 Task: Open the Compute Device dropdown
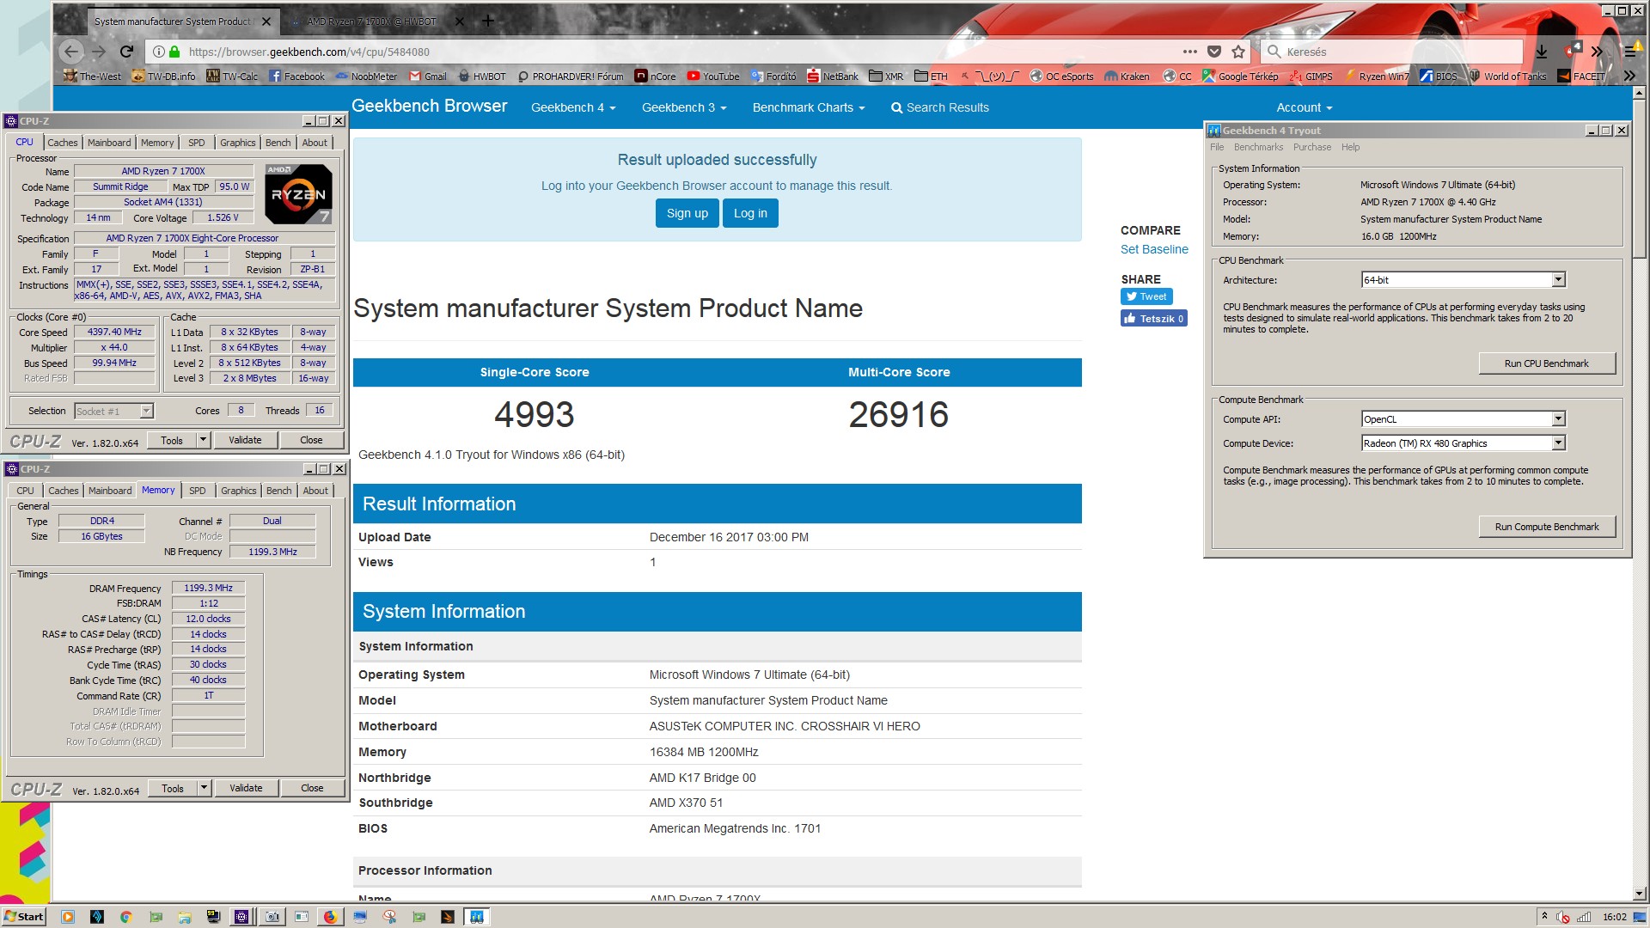coord(1558,443)
